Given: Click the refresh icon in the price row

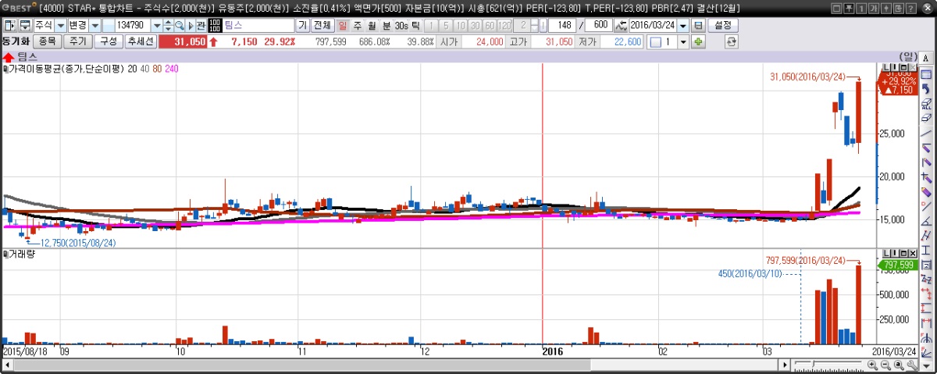Looking at the screenshot, I should (x=731, y=41).
